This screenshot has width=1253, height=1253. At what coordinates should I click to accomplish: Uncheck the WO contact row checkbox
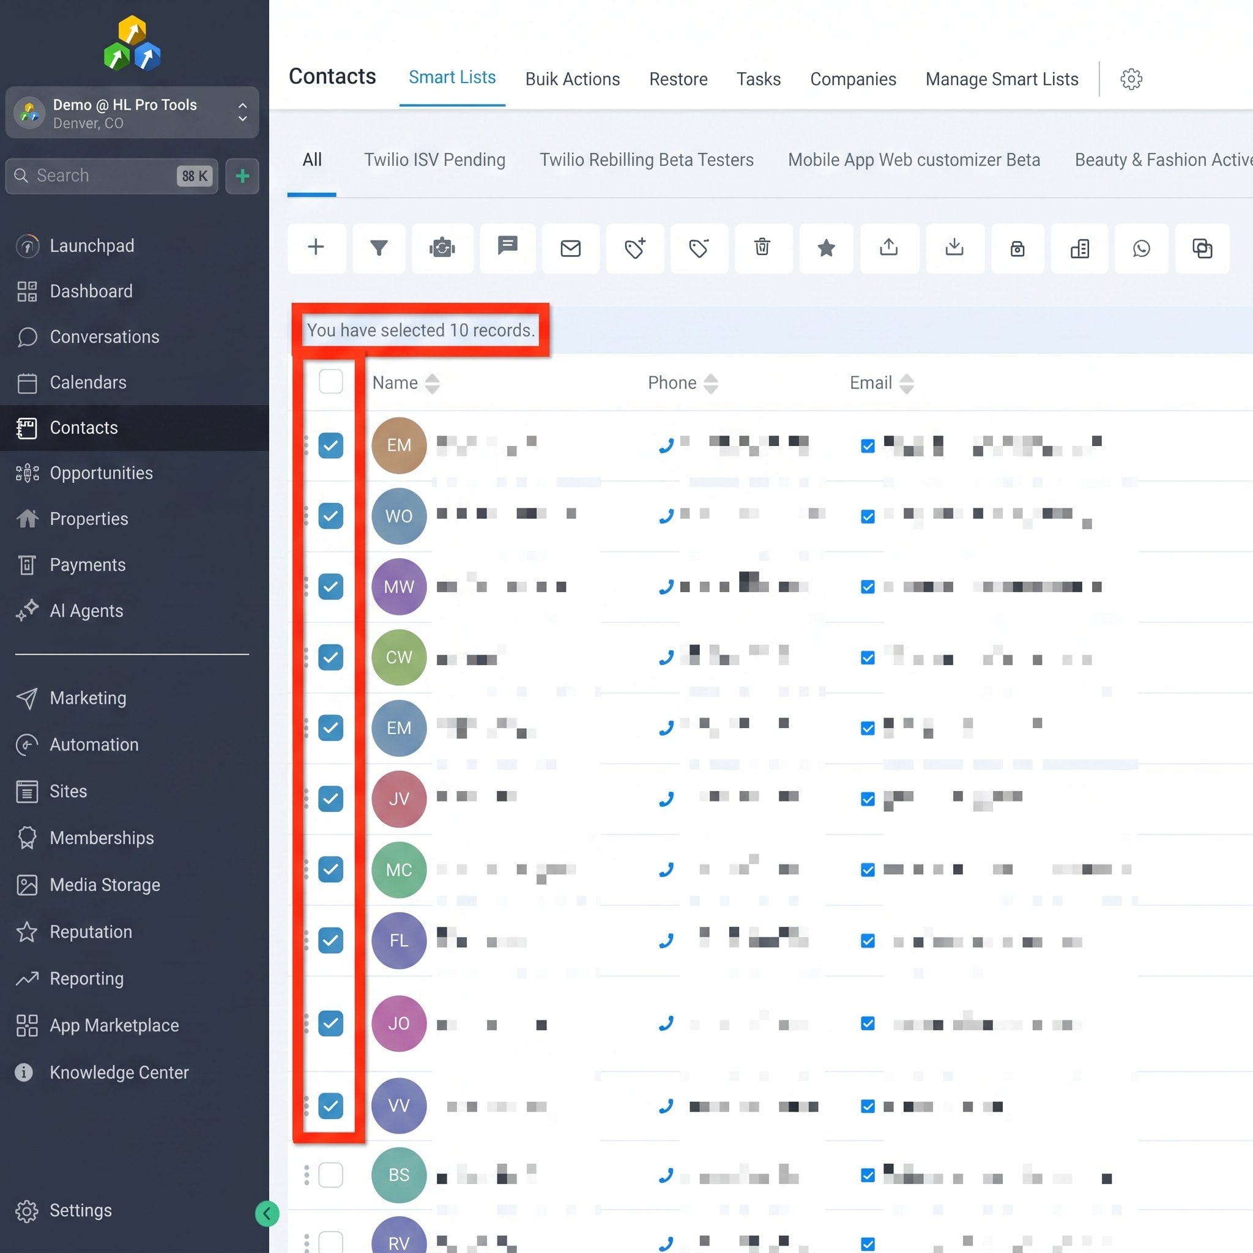[331, 516]
